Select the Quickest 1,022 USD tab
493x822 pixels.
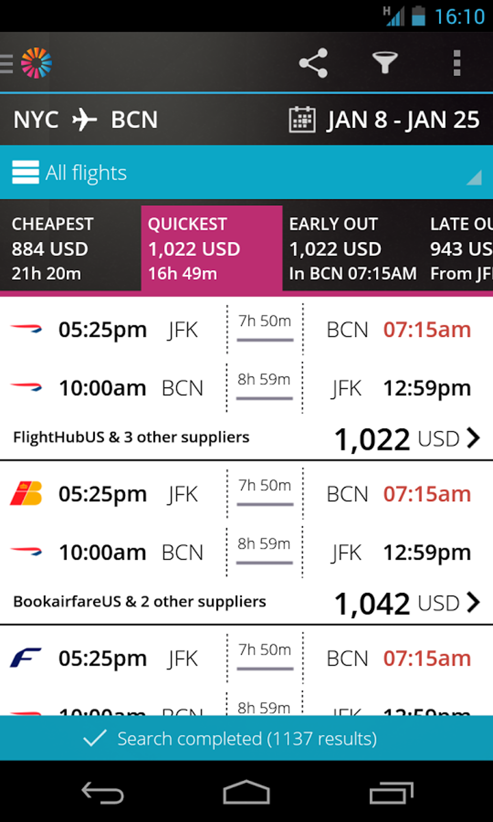point(212,249)
